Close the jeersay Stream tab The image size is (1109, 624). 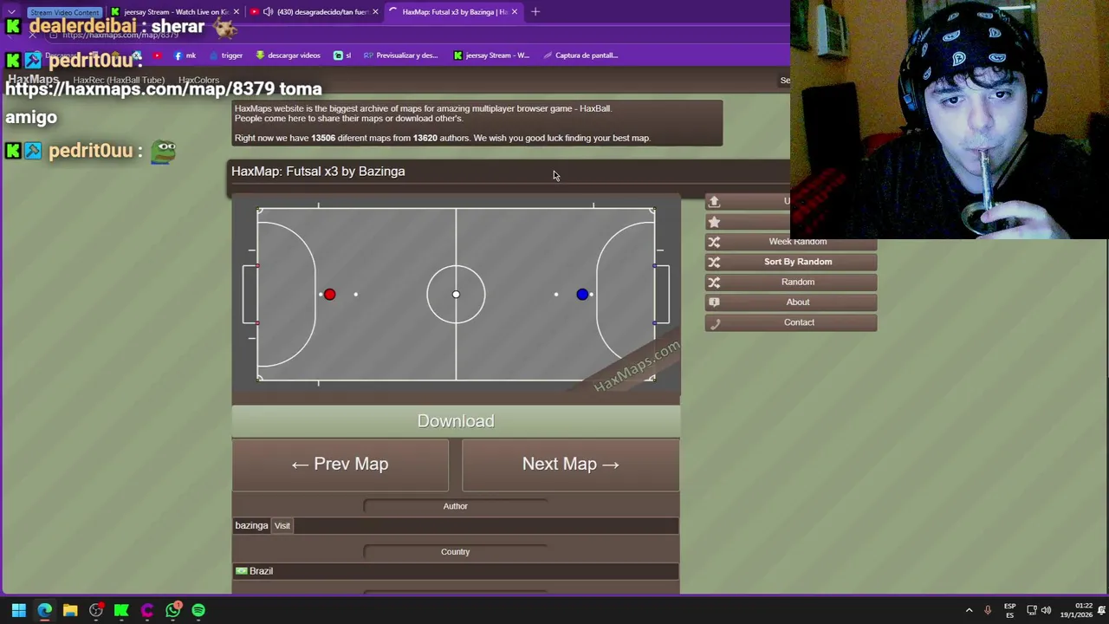click(x=237, y=12)
